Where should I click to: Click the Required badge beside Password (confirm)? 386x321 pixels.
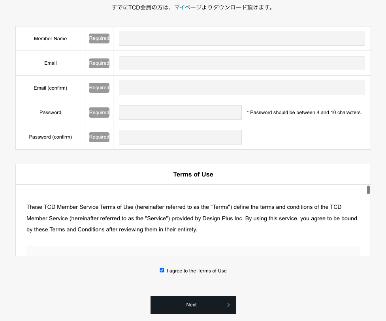tap(99, 137)
